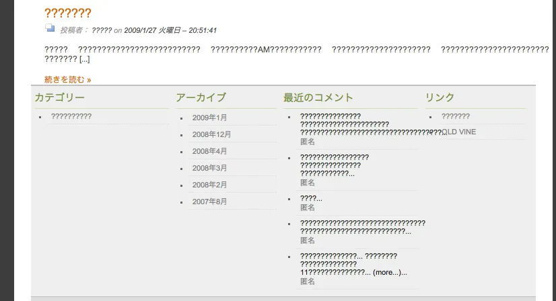
Task: Click the 2008年2月 archive entry
Action: tap(209, 185)
